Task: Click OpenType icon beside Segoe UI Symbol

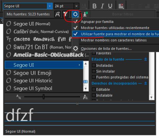Action: point(9,88)
